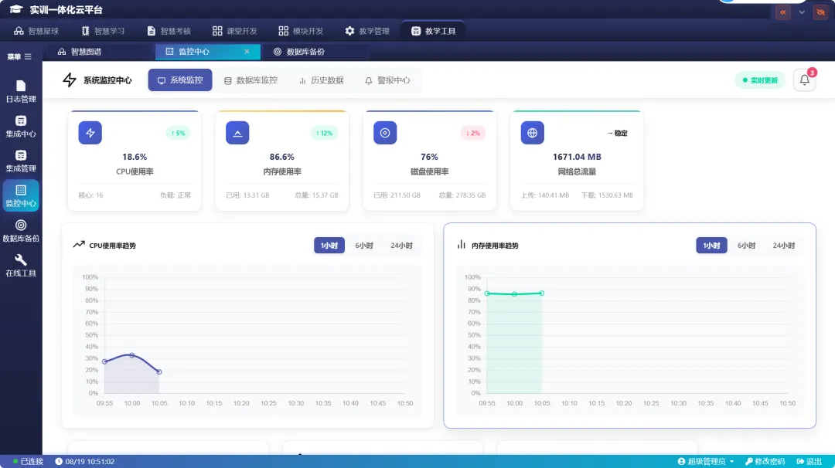Screen dimensions: 835x468
Task: Click the CPU lightning bolt card icon
Action: click(x=90, y=133)
